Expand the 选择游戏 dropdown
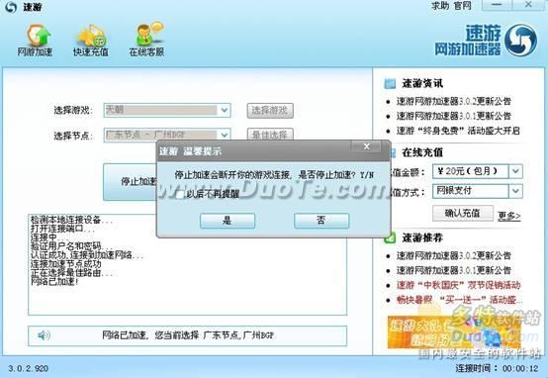The image size is (548, 378). pyautogui.click(x=225, y=110)
